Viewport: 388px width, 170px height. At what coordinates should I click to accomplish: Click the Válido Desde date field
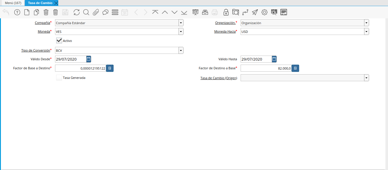click(71, 59)
